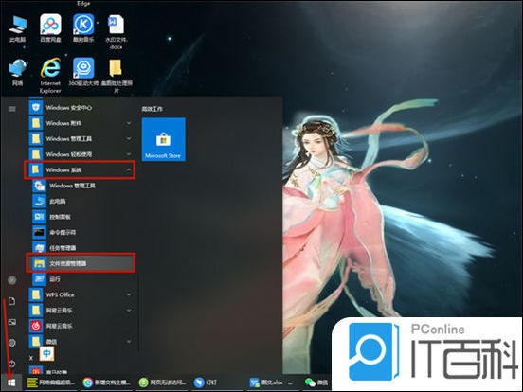Select the 360驱动大师 desktop shortcut
The image size is (523, 392).
tap(83, 72)
